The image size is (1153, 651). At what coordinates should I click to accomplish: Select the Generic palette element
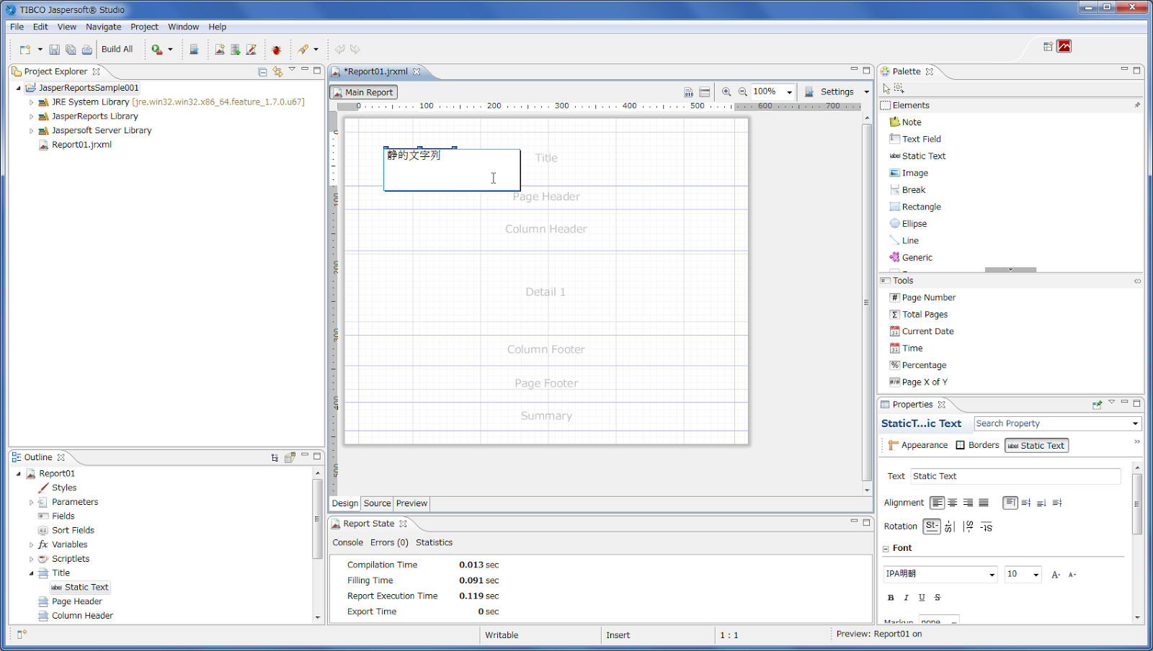coord(911,257)
